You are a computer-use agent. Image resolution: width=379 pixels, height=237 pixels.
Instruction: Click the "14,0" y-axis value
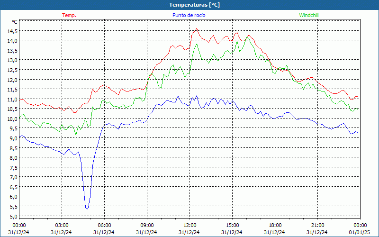(13, 41)
